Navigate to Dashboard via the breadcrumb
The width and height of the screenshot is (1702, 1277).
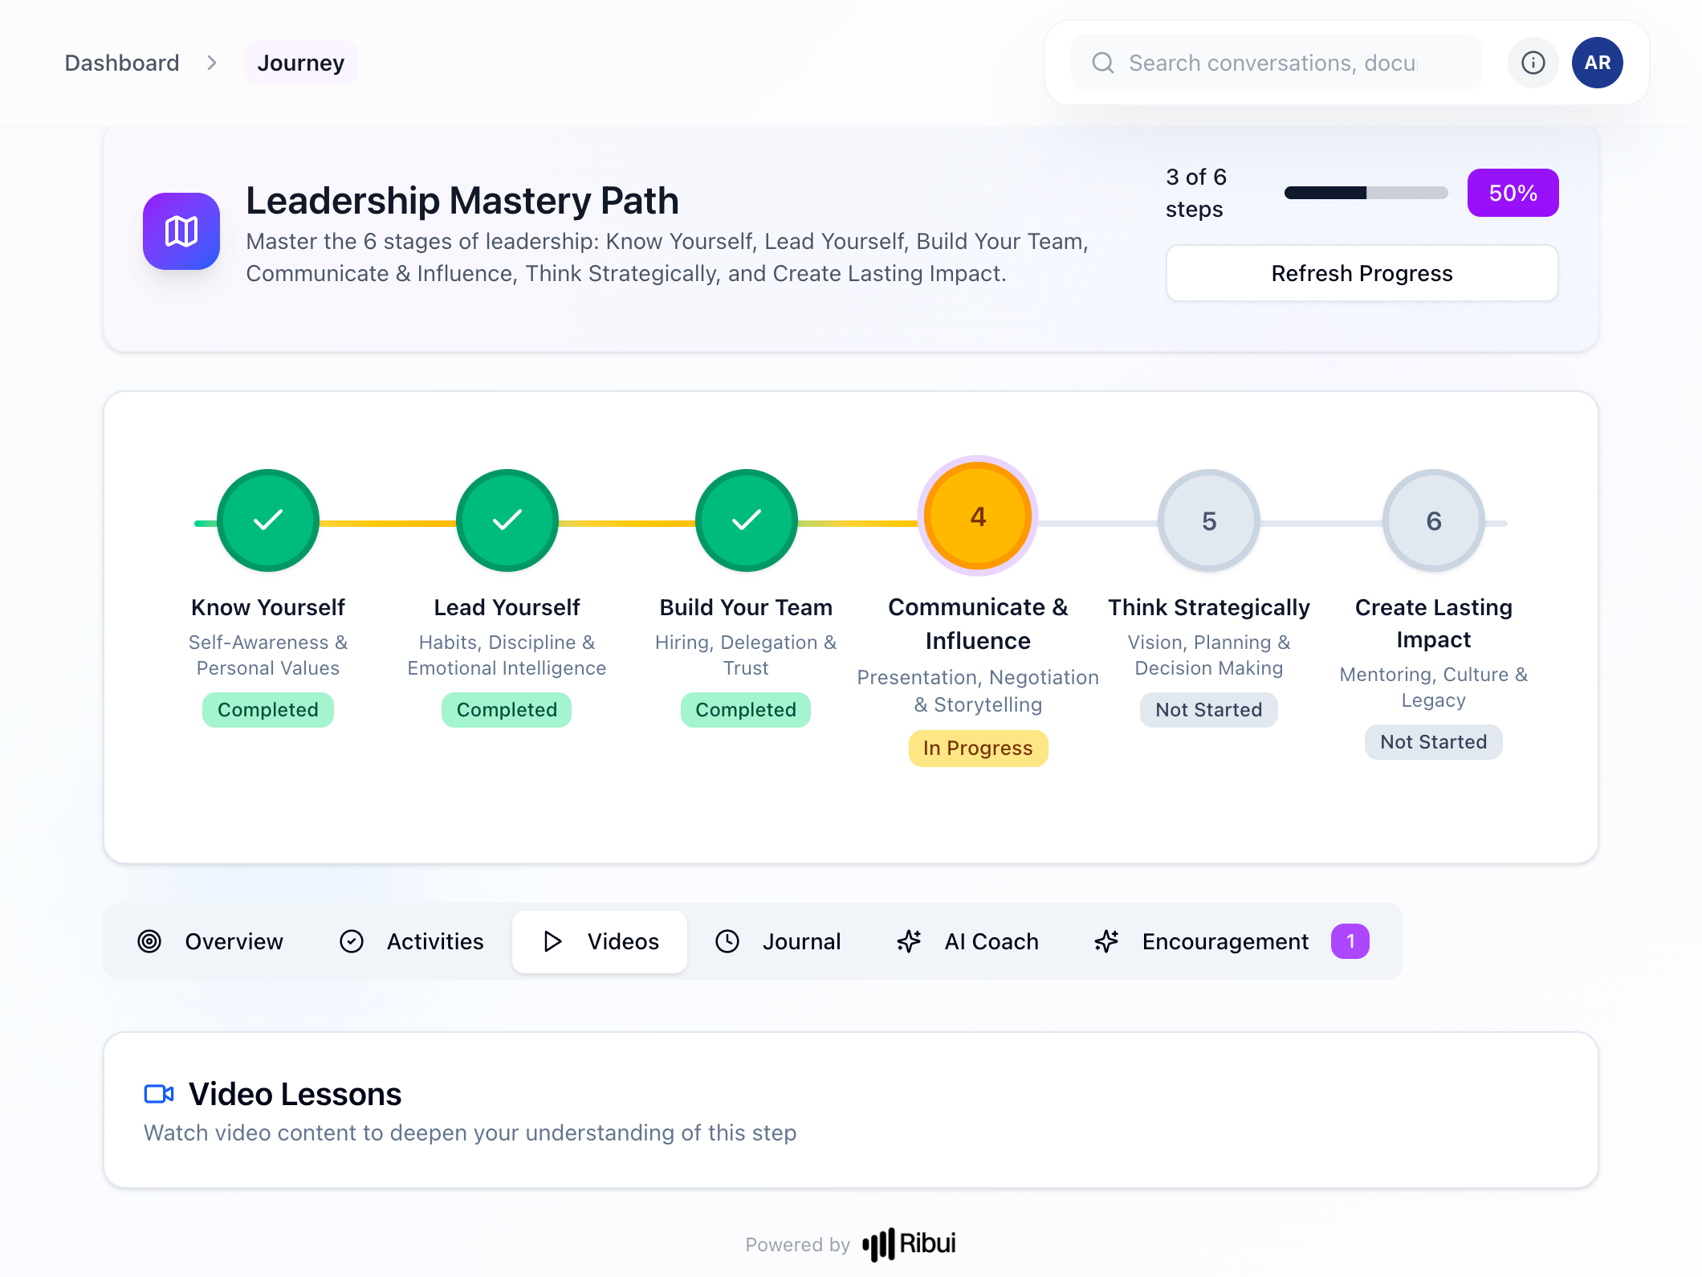[x=121, y=63]
